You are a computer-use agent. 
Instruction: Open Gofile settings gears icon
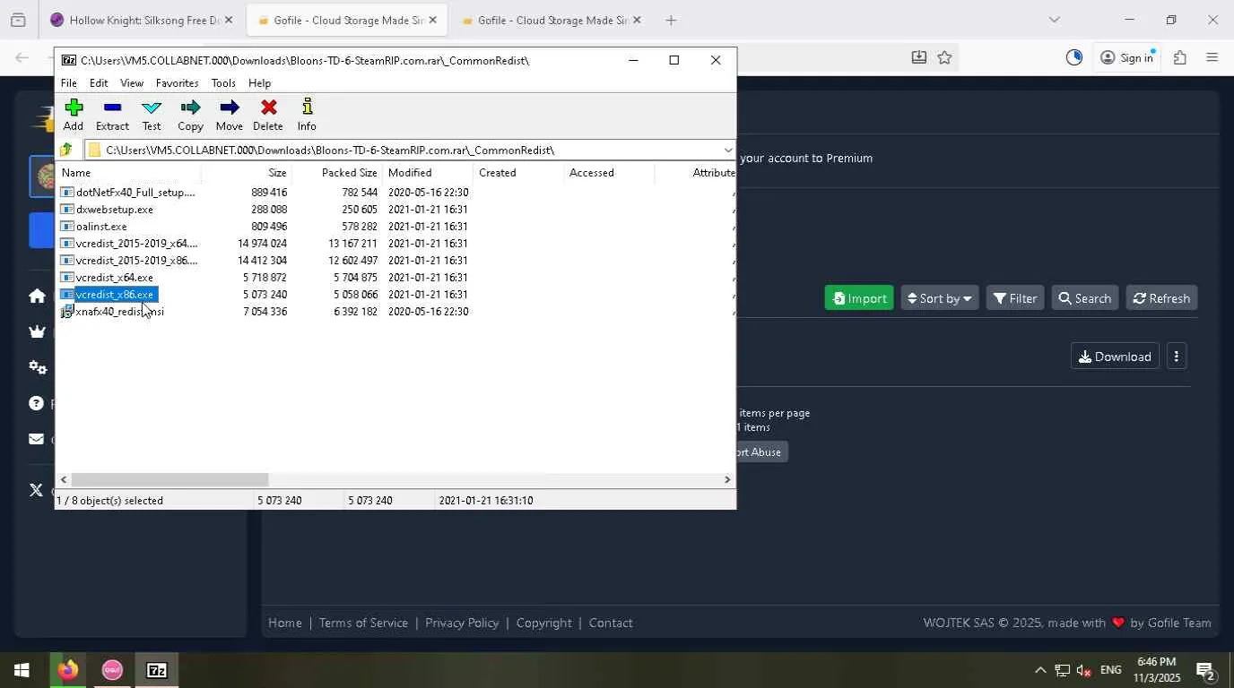point(37,367)
